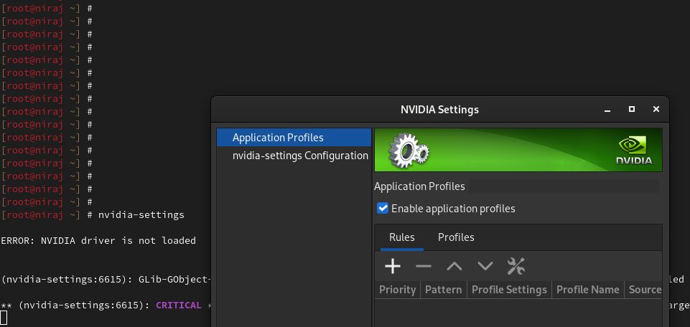Screen dimensions: 690x327
Task: Sort by the Profile Name column header
Action: tap(588, 290)
